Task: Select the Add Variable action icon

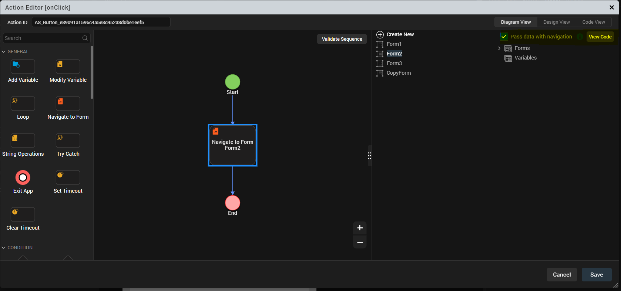Action: (x=23, y=67)
